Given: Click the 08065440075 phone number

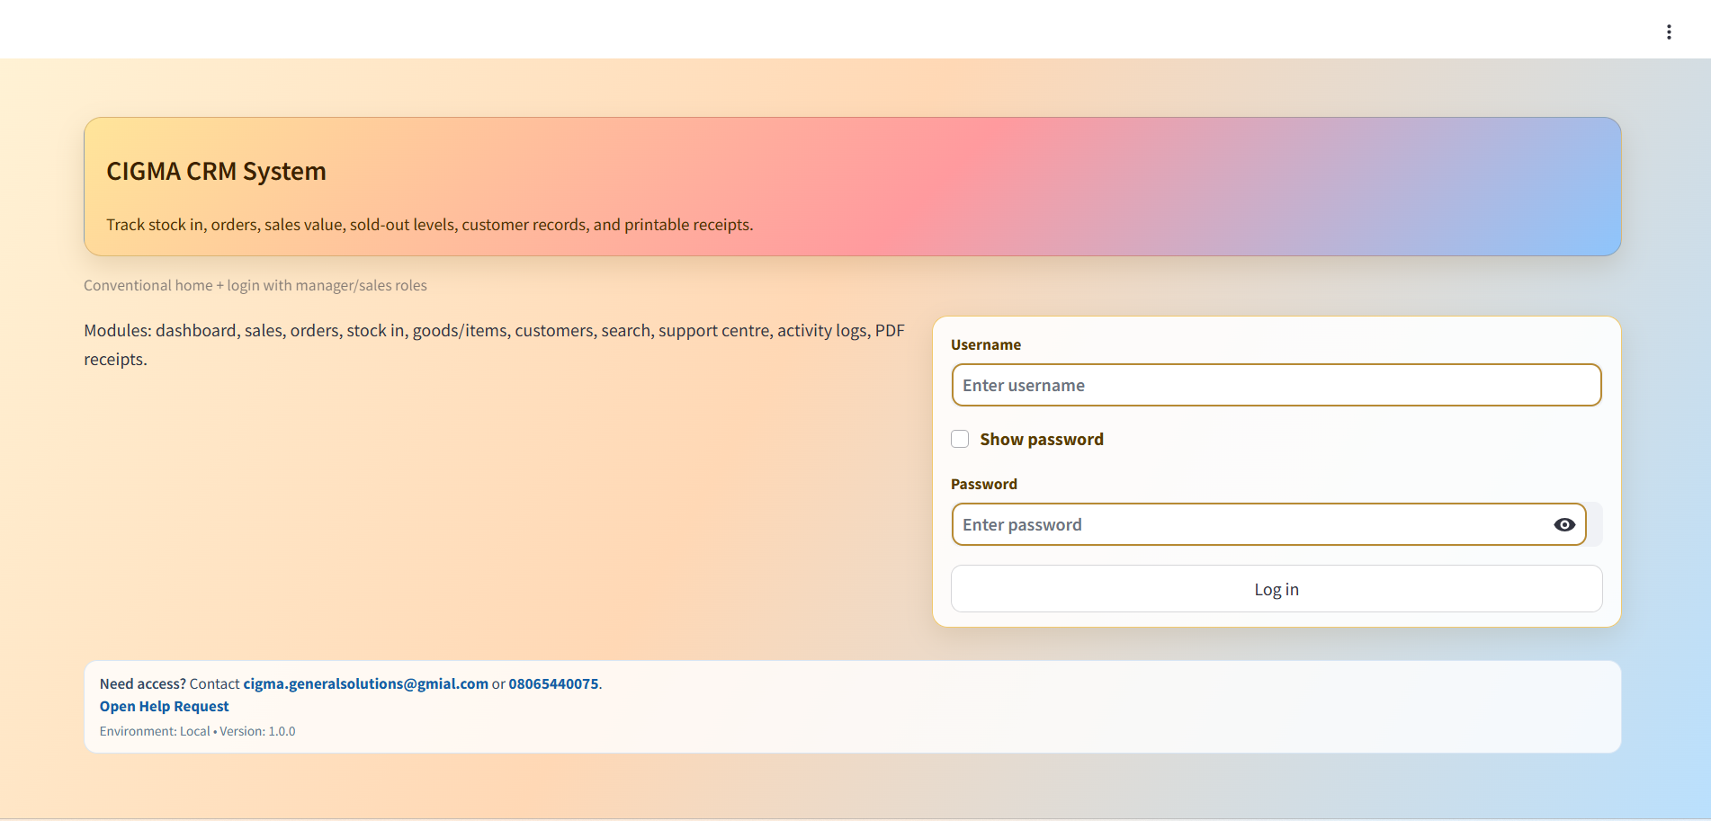Looking at the screenshot, I should [553, 683].
